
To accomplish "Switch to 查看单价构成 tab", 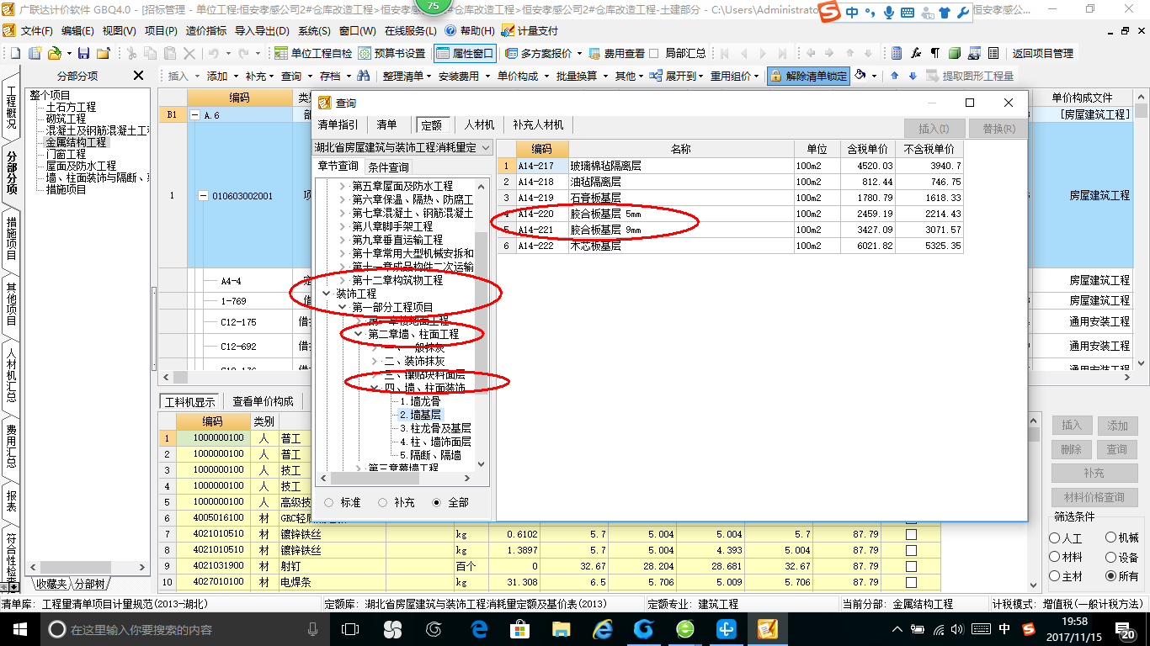I will click(x=264, y=401).
